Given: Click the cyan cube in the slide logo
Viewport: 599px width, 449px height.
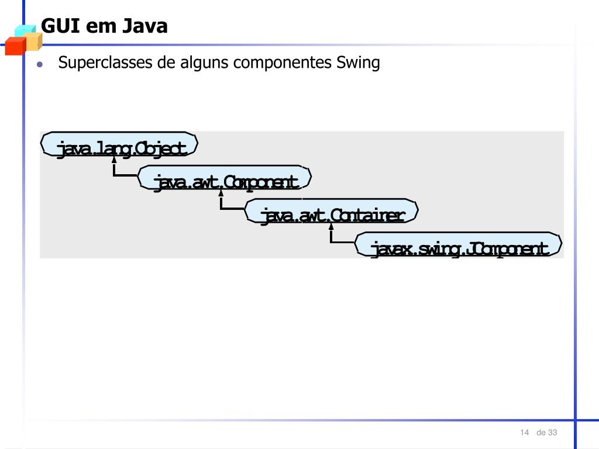Looking at the screenshot, I should click(x=23, y=30).
